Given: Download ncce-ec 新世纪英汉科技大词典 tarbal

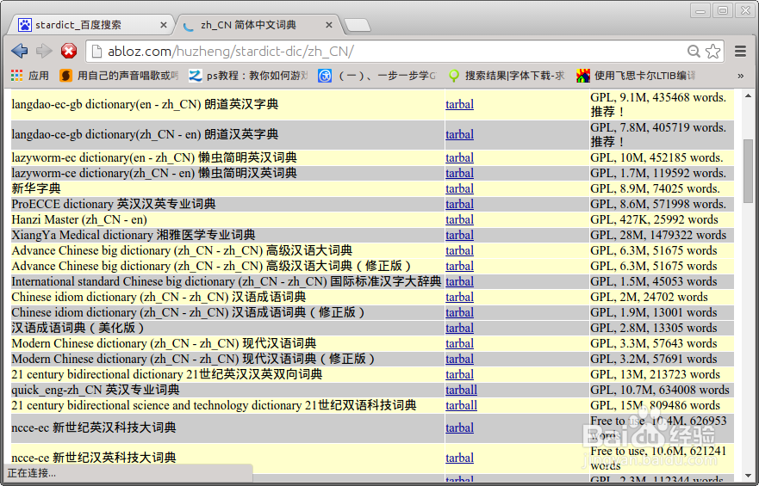Looking at the screenshot, I should [459, 428].
